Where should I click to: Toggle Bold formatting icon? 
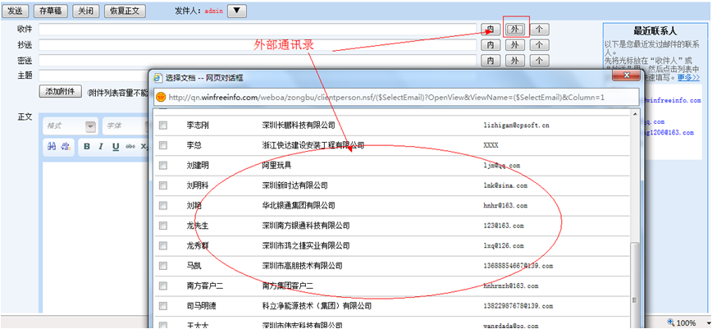pyautogui.click(x=87, y=146)
